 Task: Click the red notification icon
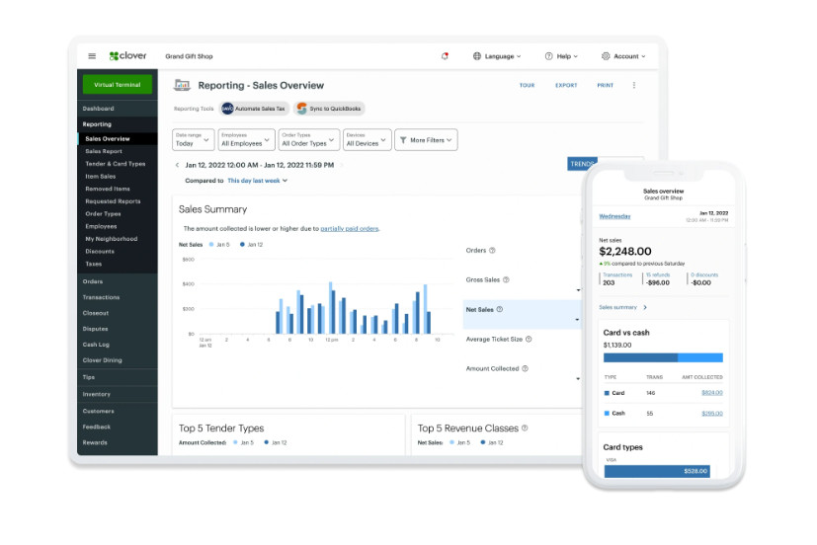click(x=445, y=56)
